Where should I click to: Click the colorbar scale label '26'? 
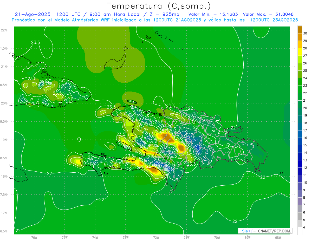click(305, 63)
